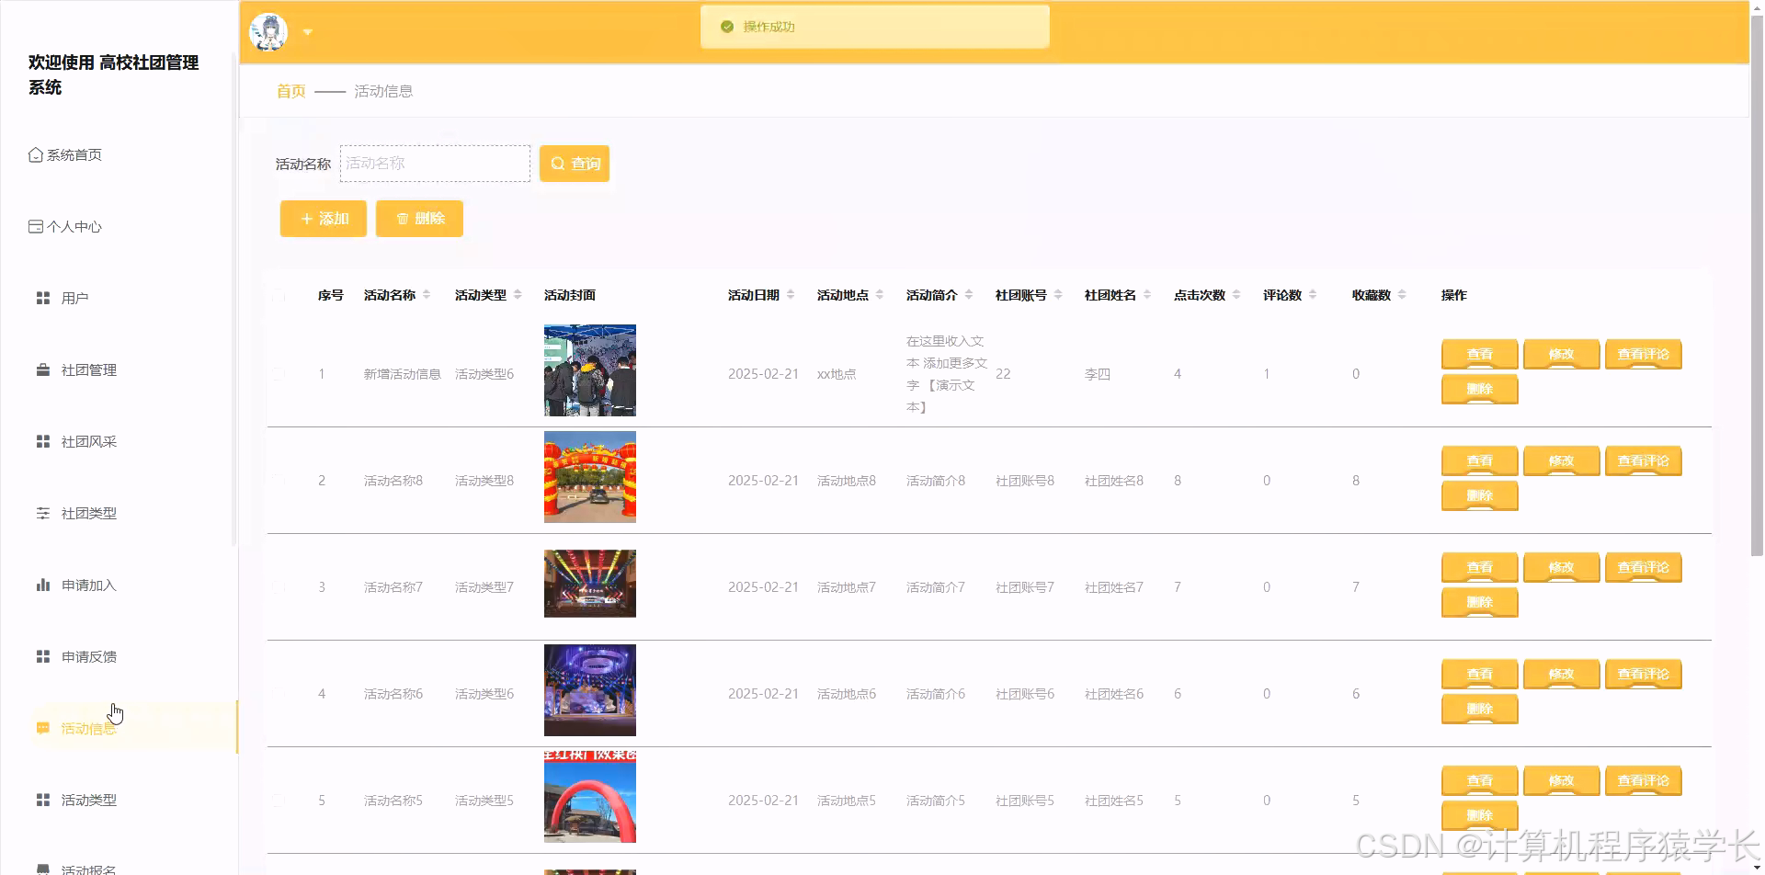The width and height of the screenshot is (1765, 875).
Task: Open the inflatable arch cover of 活动名称5
Action: point(590,797)
